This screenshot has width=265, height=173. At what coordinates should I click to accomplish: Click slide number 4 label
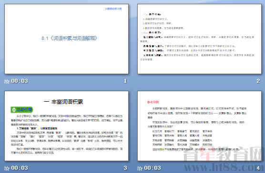click(x=258, y=168)
